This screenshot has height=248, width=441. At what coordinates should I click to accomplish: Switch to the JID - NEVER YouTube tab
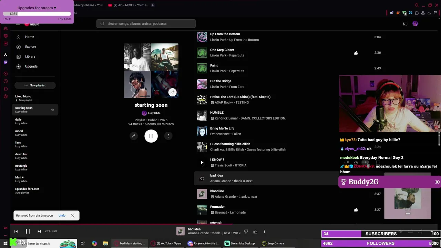(127, 5)
